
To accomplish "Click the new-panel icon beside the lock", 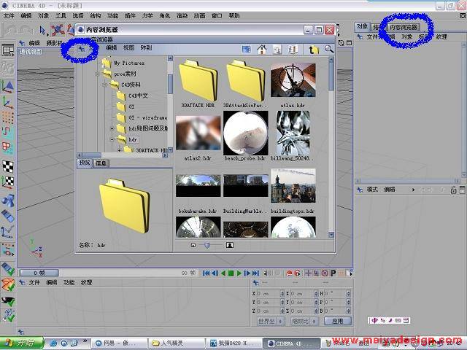I will [x=462, y=190].
